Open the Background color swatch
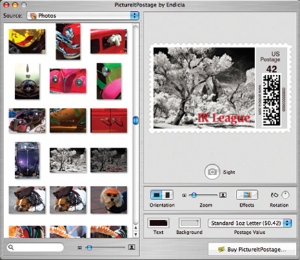The image size is (300, 260). tap(190, 223)
